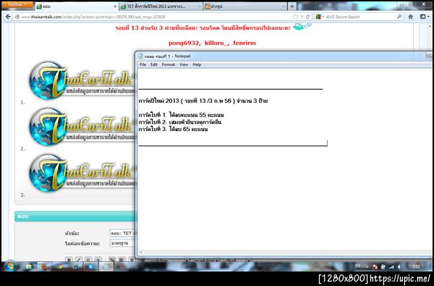Viewport: 434px width, 286px height.
Task: Open the Firefox application menu button
Action: pyautogui.click(x=17, y=5)
